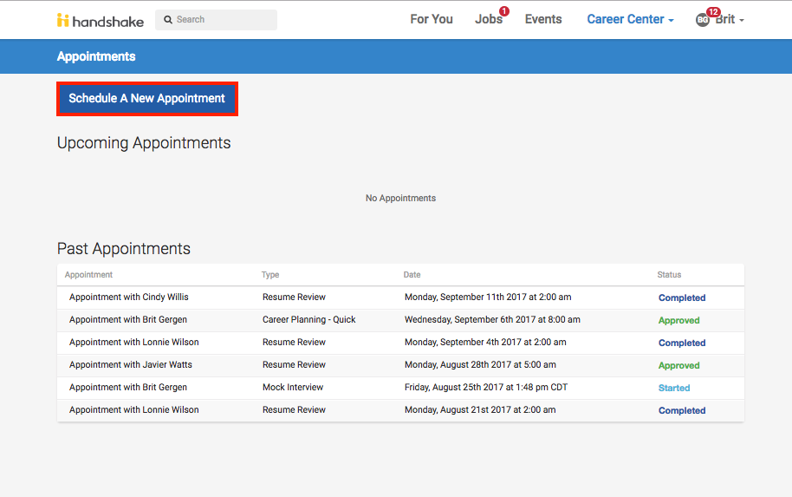
Task: Click Completed status for September 11th appointment
Action: click(x=682, y=298)
